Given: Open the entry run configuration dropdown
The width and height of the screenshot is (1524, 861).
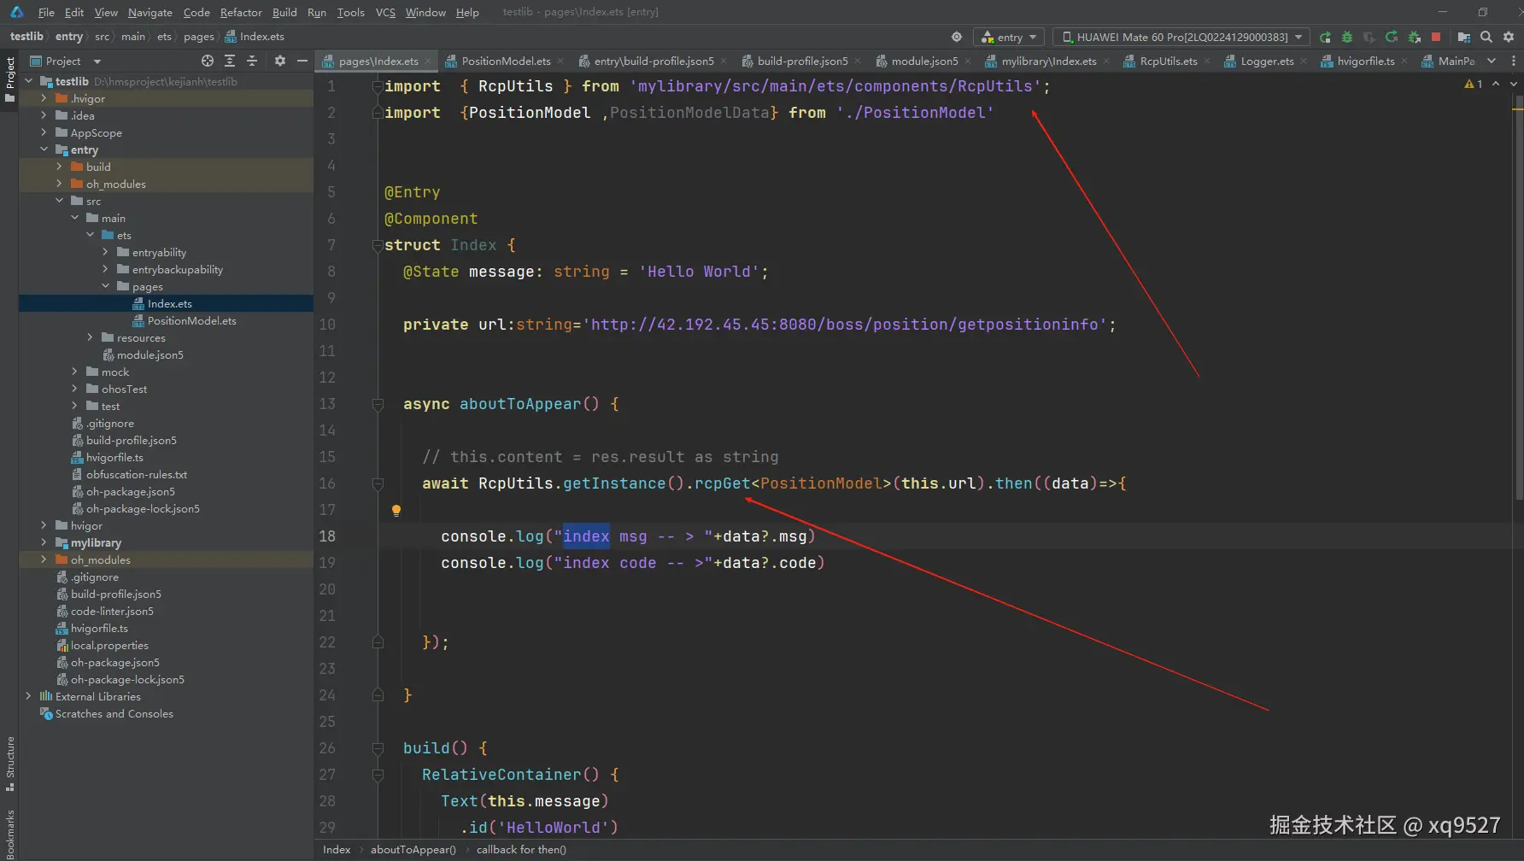Looking at the screenshot, I should click(1009, 37).
